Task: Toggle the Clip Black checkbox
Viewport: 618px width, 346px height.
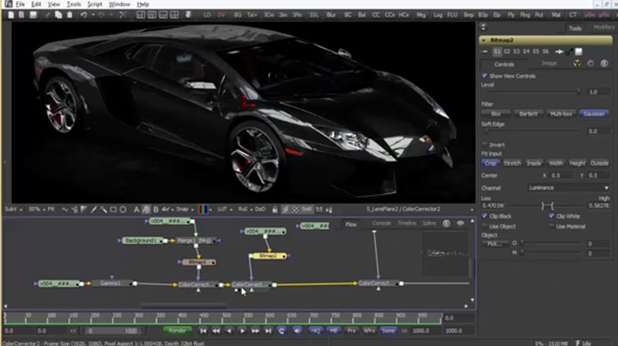Action: [x=484, y=216]
